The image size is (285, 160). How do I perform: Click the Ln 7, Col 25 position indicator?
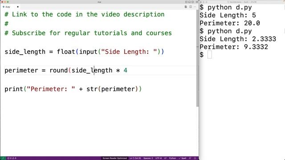pyautogui.click(x=135, y=158)
